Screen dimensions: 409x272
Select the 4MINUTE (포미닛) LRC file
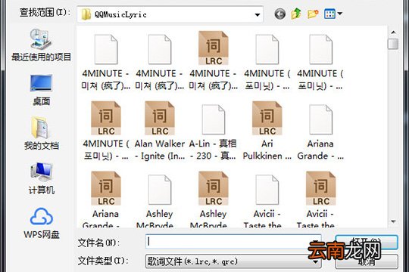click(106, 131)
